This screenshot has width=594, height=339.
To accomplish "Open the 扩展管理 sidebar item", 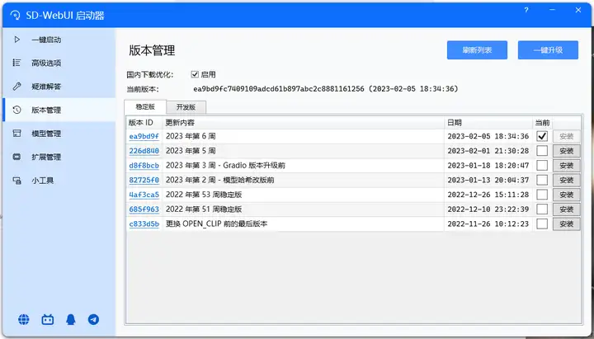I will coord(59,157).
